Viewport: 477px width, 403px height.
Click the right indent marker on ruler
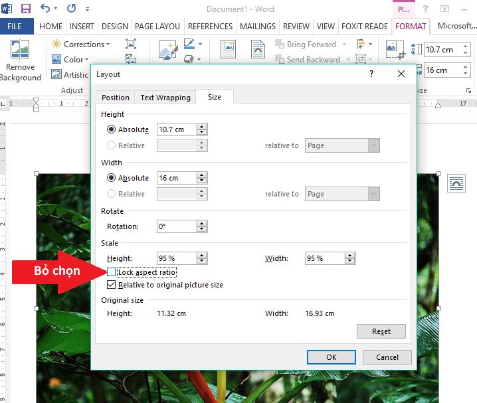click(438, 105)
